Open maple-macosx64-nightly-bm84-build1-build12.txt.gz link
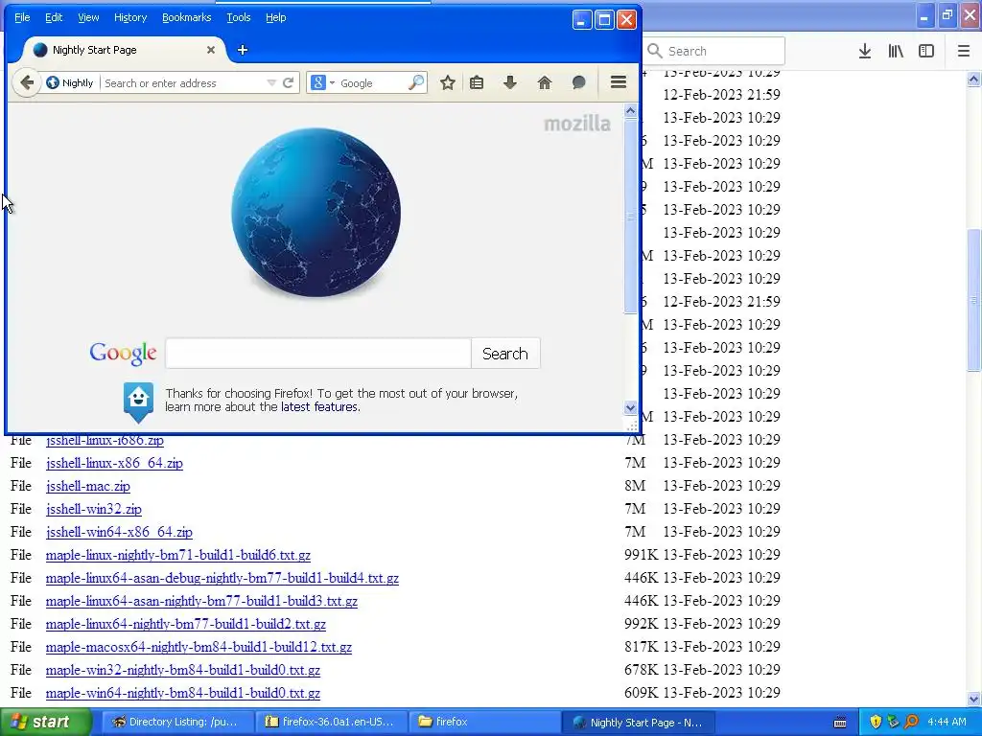Viewport: 982px width, 736px height. click(199, 647)
